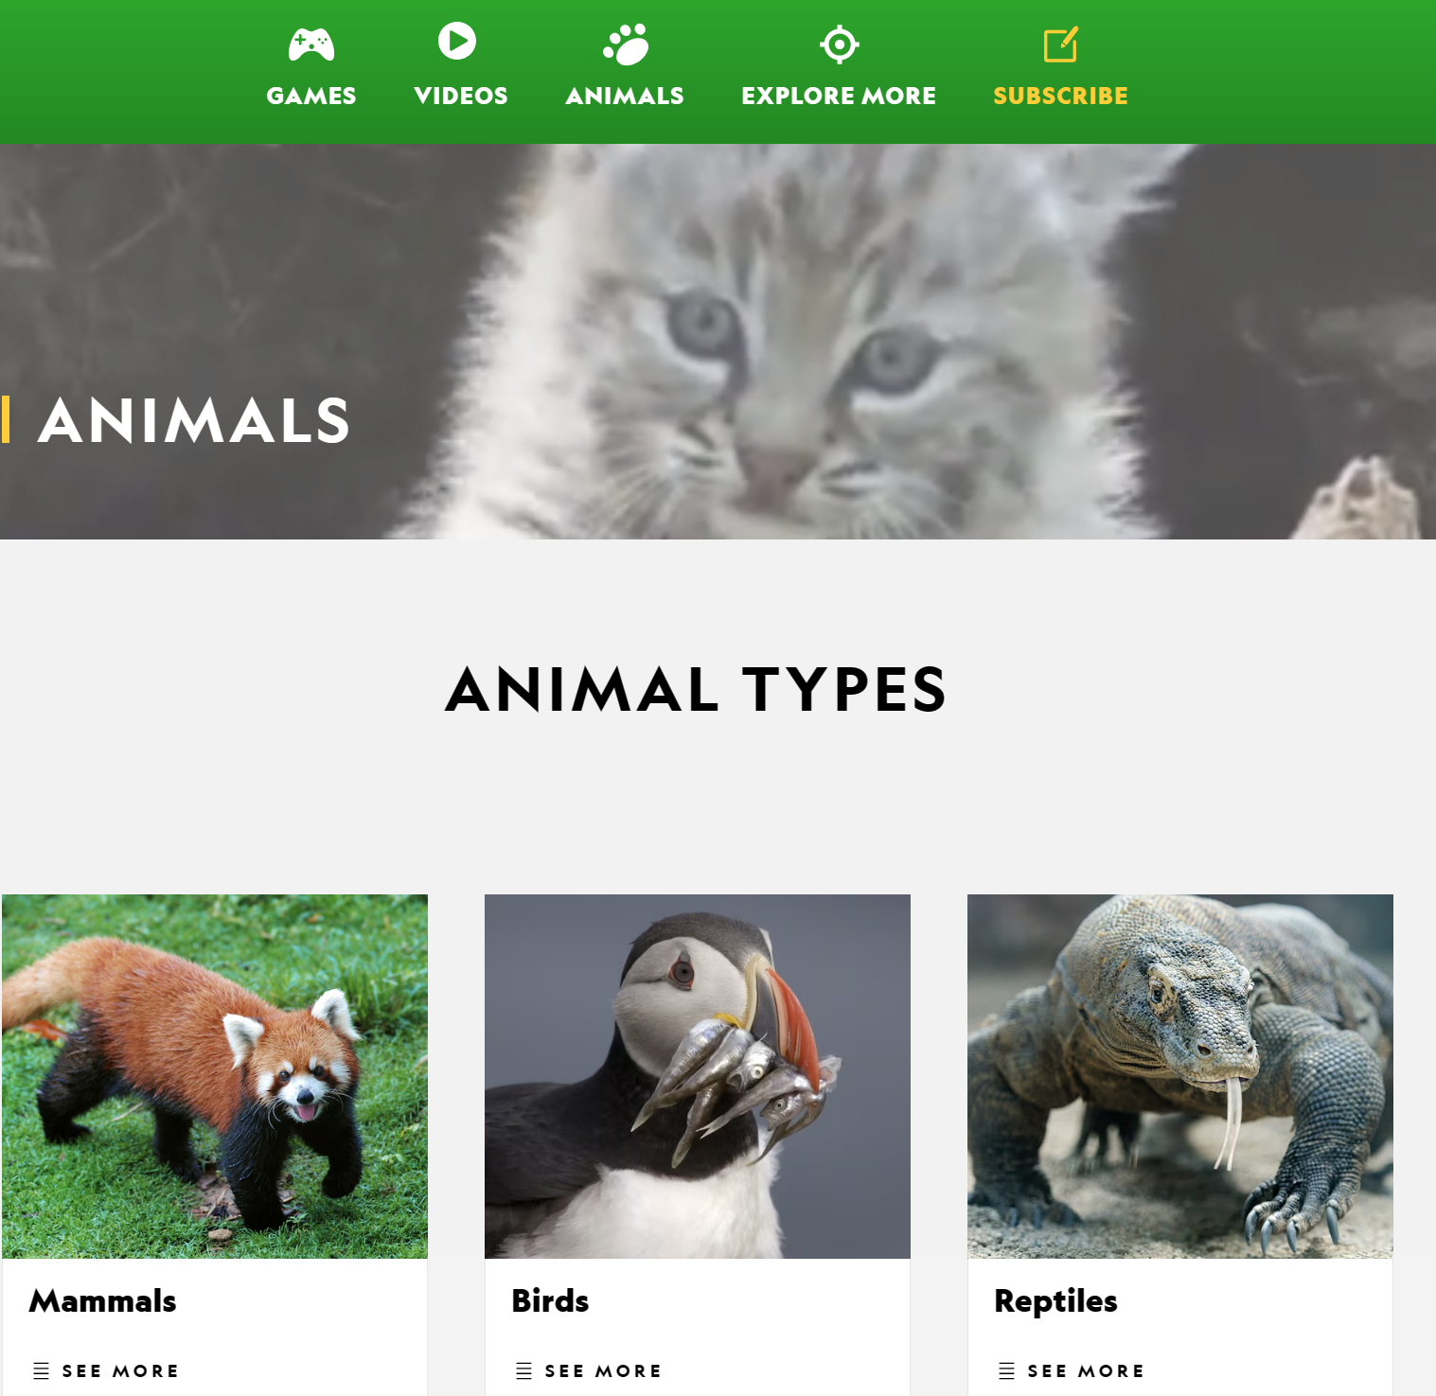Click the list icon under Mammals
The height and width of the screenshot is (1396, 1436).
pos(41,1370)
